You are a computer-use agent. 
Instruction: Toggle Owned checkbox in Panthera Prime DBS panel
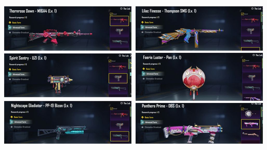click(242, 109)
